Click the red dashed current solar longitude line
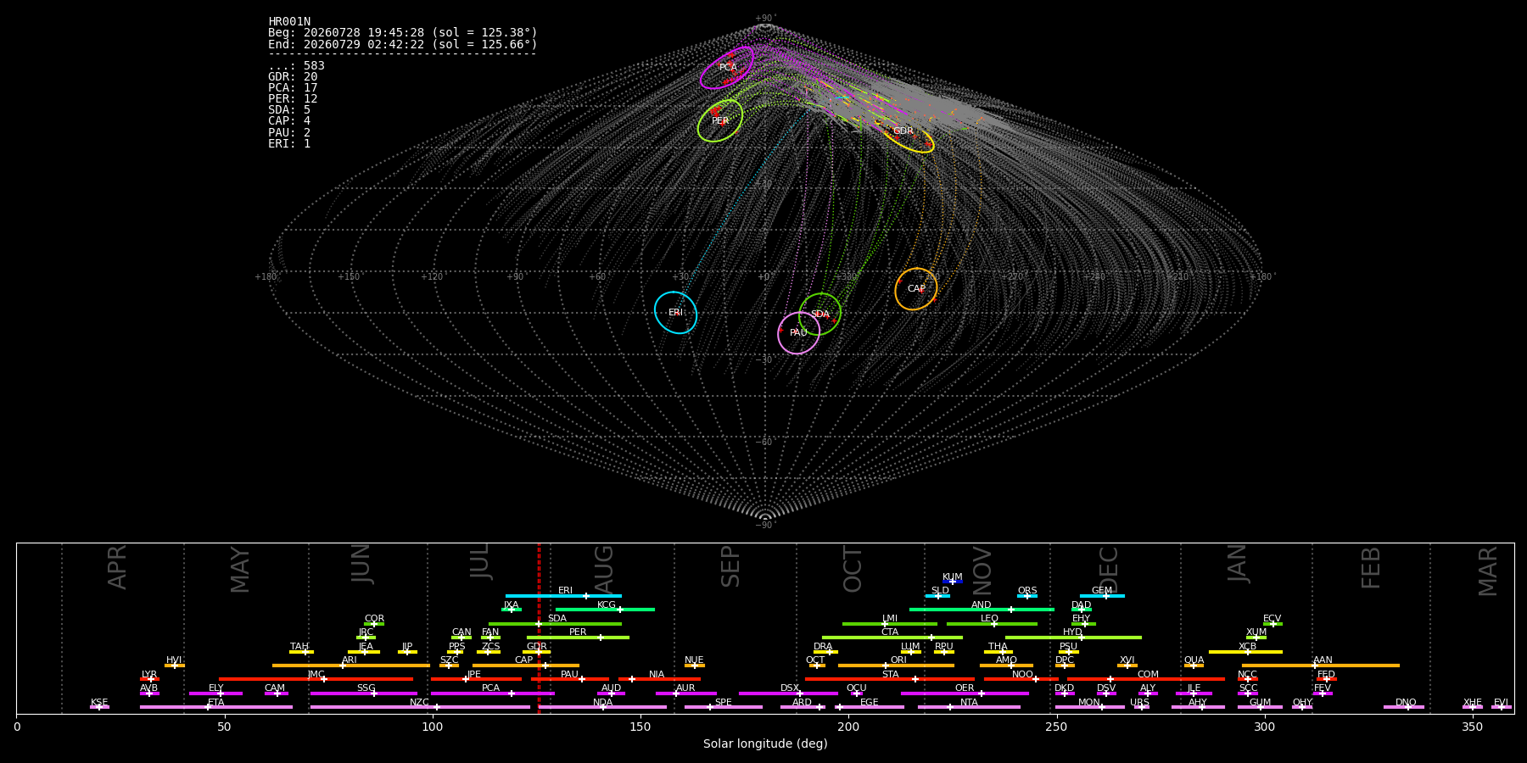Viewport: 1527px width, 763px height. click(x=539, y=628)
